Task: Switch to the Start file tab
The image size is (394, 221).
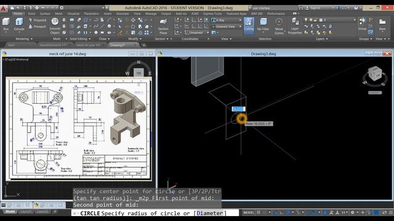Action: click(x=11, y=45)
